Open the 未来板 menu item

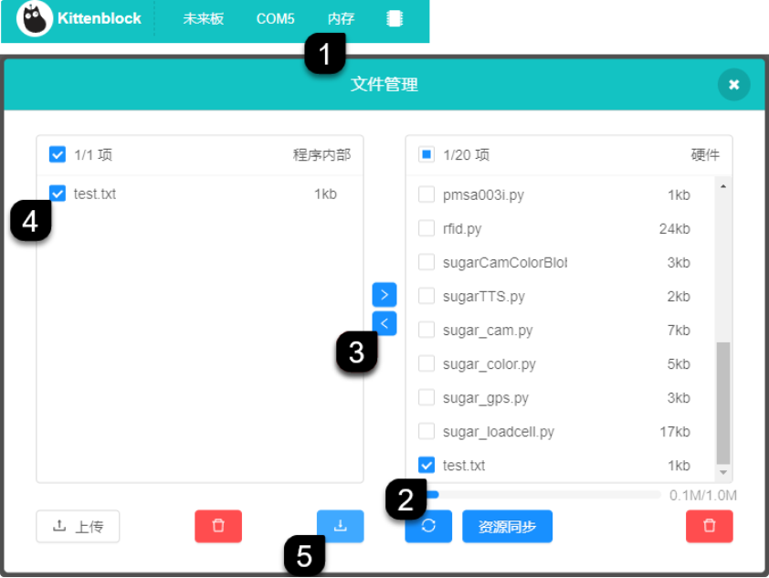coord(204,18)
